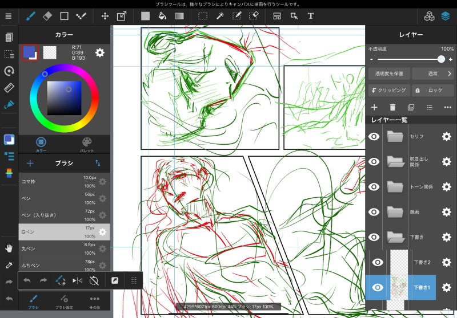Open the hamburger main menu
This screenshot has width=457, height=318.
click(x=9, y=16)
